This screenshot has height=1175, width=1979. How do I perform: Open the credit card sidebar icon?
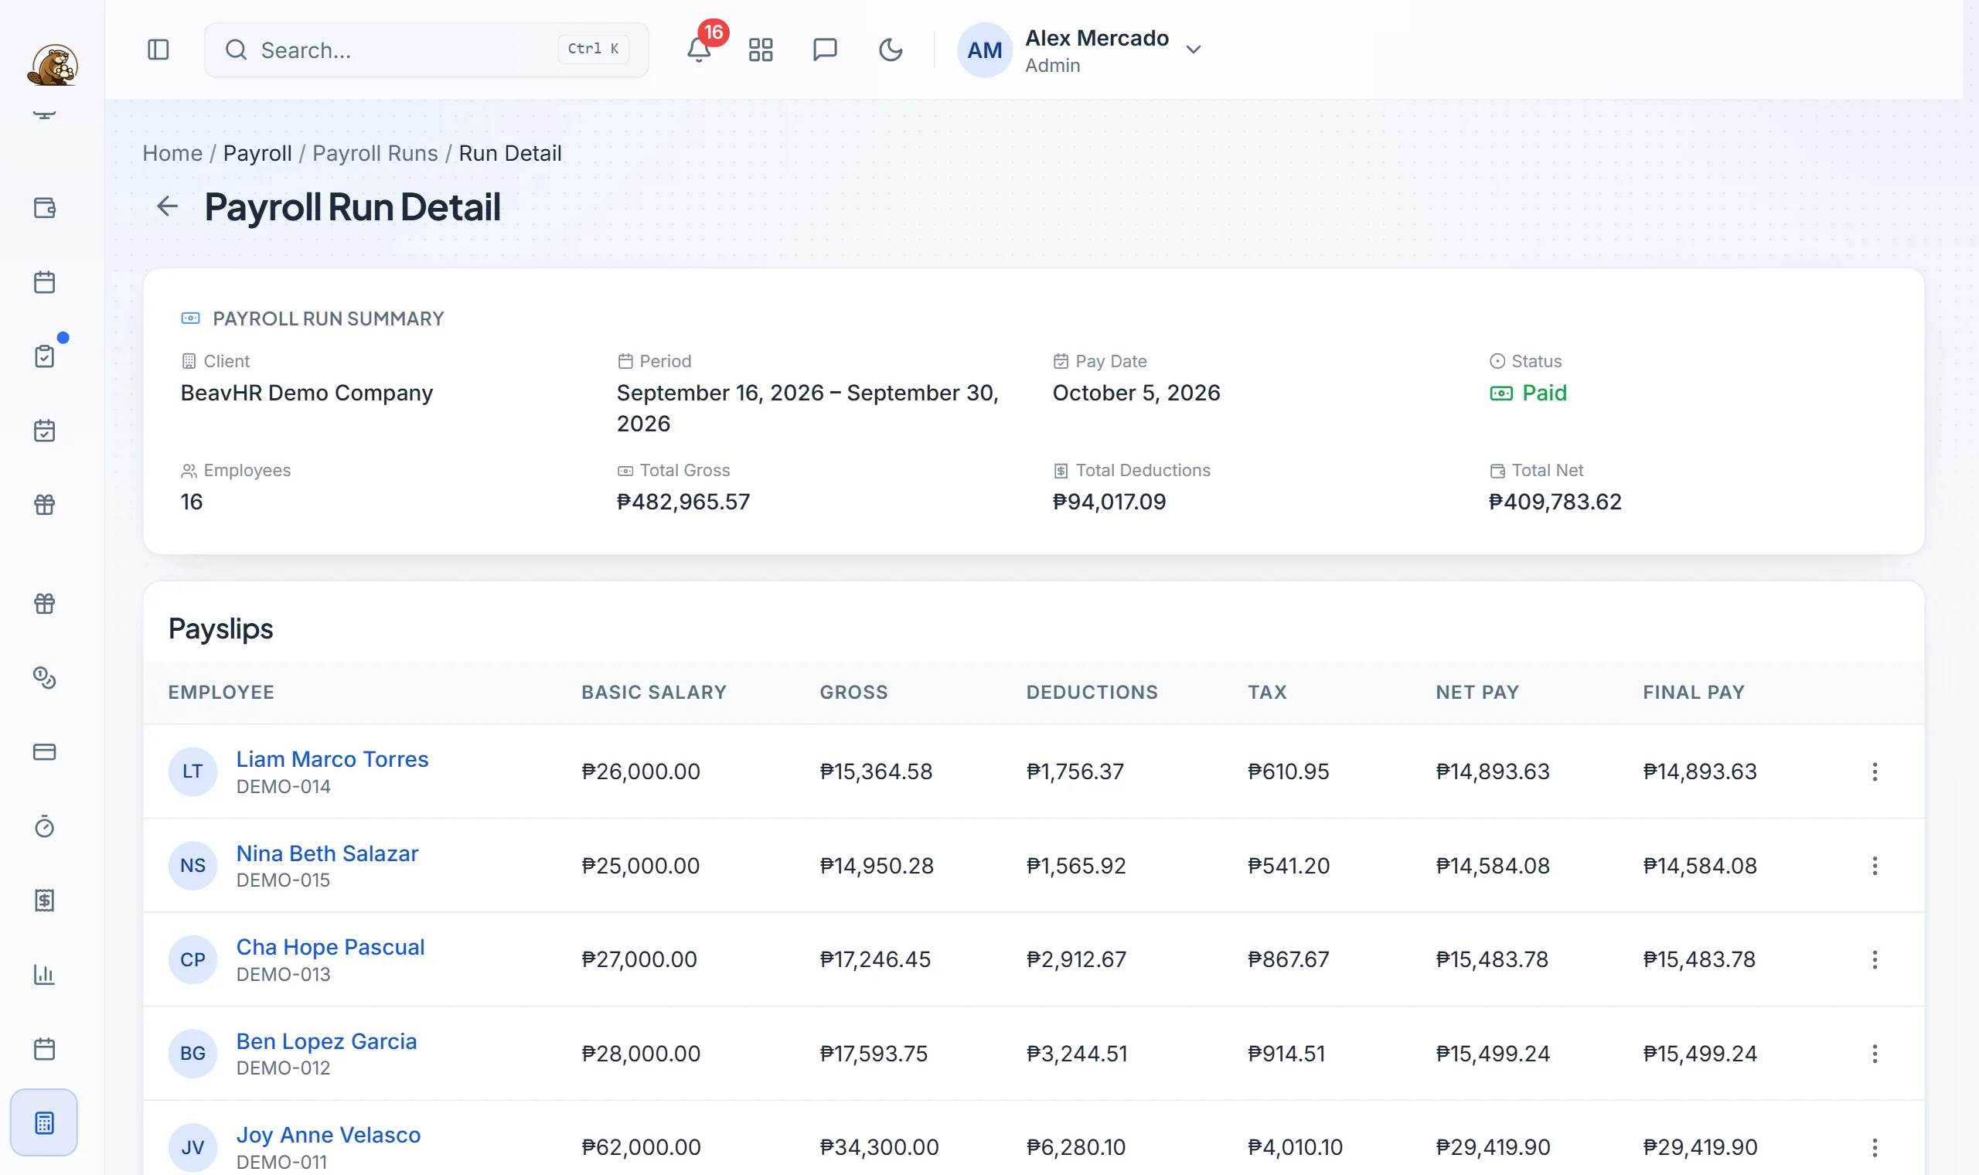coord(44,751)
